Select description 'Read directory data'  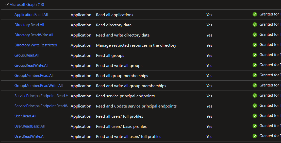(114, 25)
